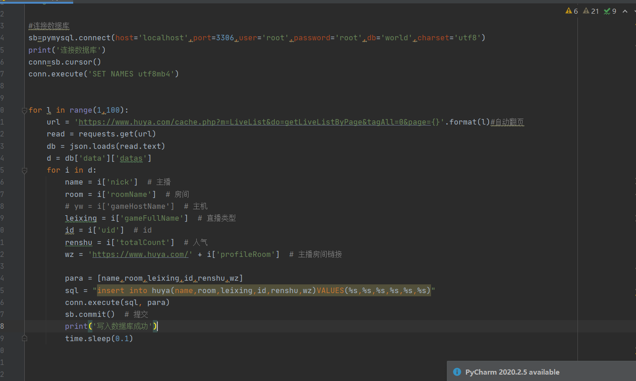This screenshot has width=636, height=381.
Task: Click the 'roomName' key string
Action: pyautogui.click(x=129, y=194)
